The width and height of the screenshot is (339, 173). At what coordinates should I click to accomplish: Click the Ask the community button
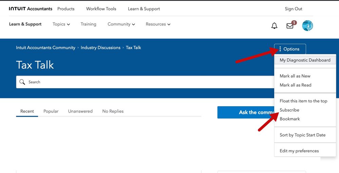(246, 112)
